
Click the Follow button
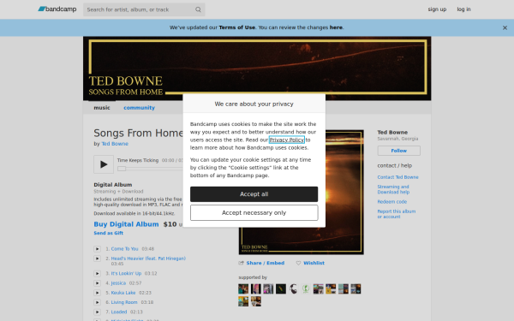398,151
